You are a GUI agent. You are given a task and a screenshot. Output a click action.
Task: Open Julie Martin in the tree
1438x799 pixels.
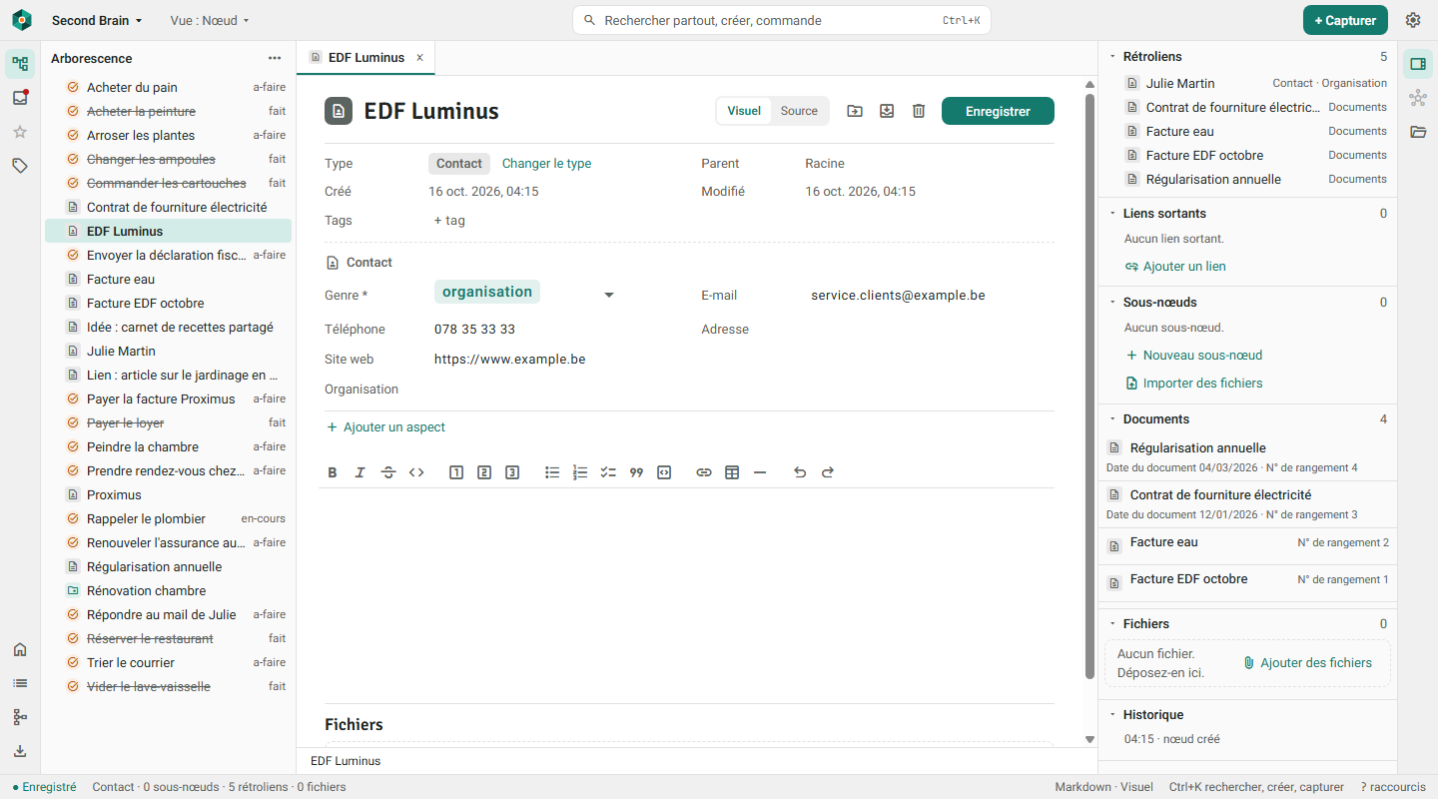coord(168,352)
